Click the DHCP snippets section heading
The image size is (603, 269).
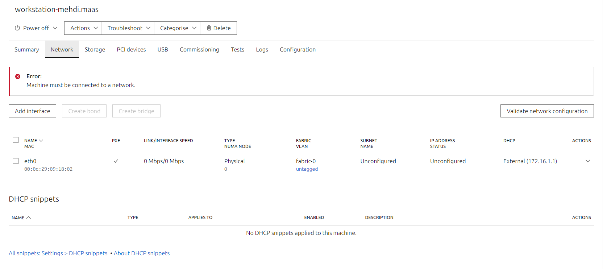pyautogui.click(x=34, y=199)
